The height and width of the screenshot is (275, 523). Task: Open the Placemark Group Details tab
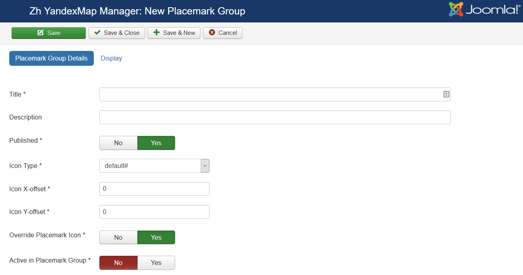pos(51,58)
